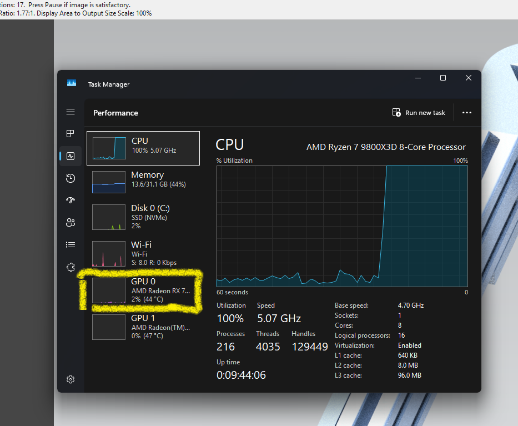The height and width of the screenshot is (426, 518).
Task: Maximize the Task Manager window
Action: (x=443, y=78)
